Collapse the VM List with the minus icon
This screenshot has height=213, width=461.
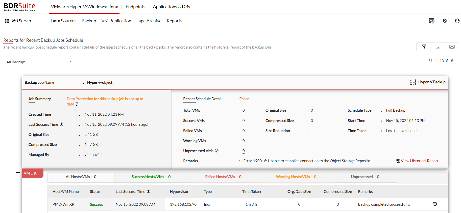click(x=18, y=173)
